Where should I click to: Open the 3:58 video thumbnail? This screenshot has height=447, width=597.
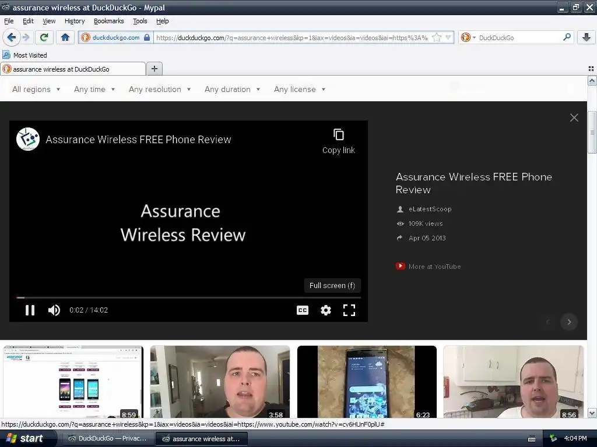tap(220, 382)
